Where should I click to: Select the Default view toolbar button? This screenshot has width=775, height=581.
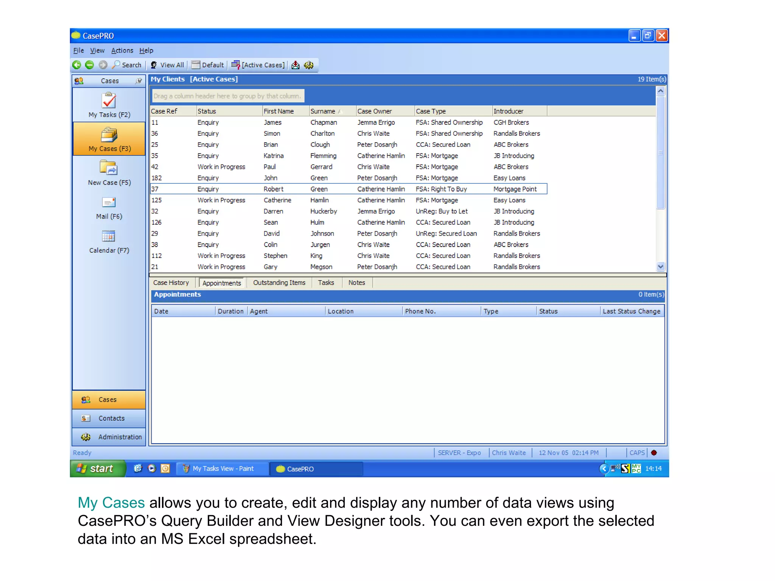[x=208, y=65]
